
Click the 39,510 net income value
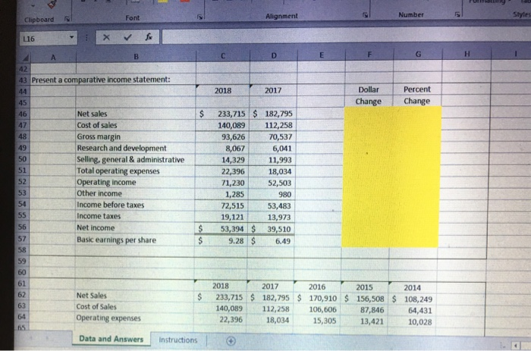[x=279, y=229]
